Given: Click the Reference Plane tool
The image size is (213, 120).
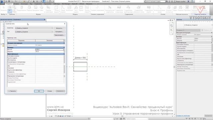Looking at the screenshot, I should (169, 9).
